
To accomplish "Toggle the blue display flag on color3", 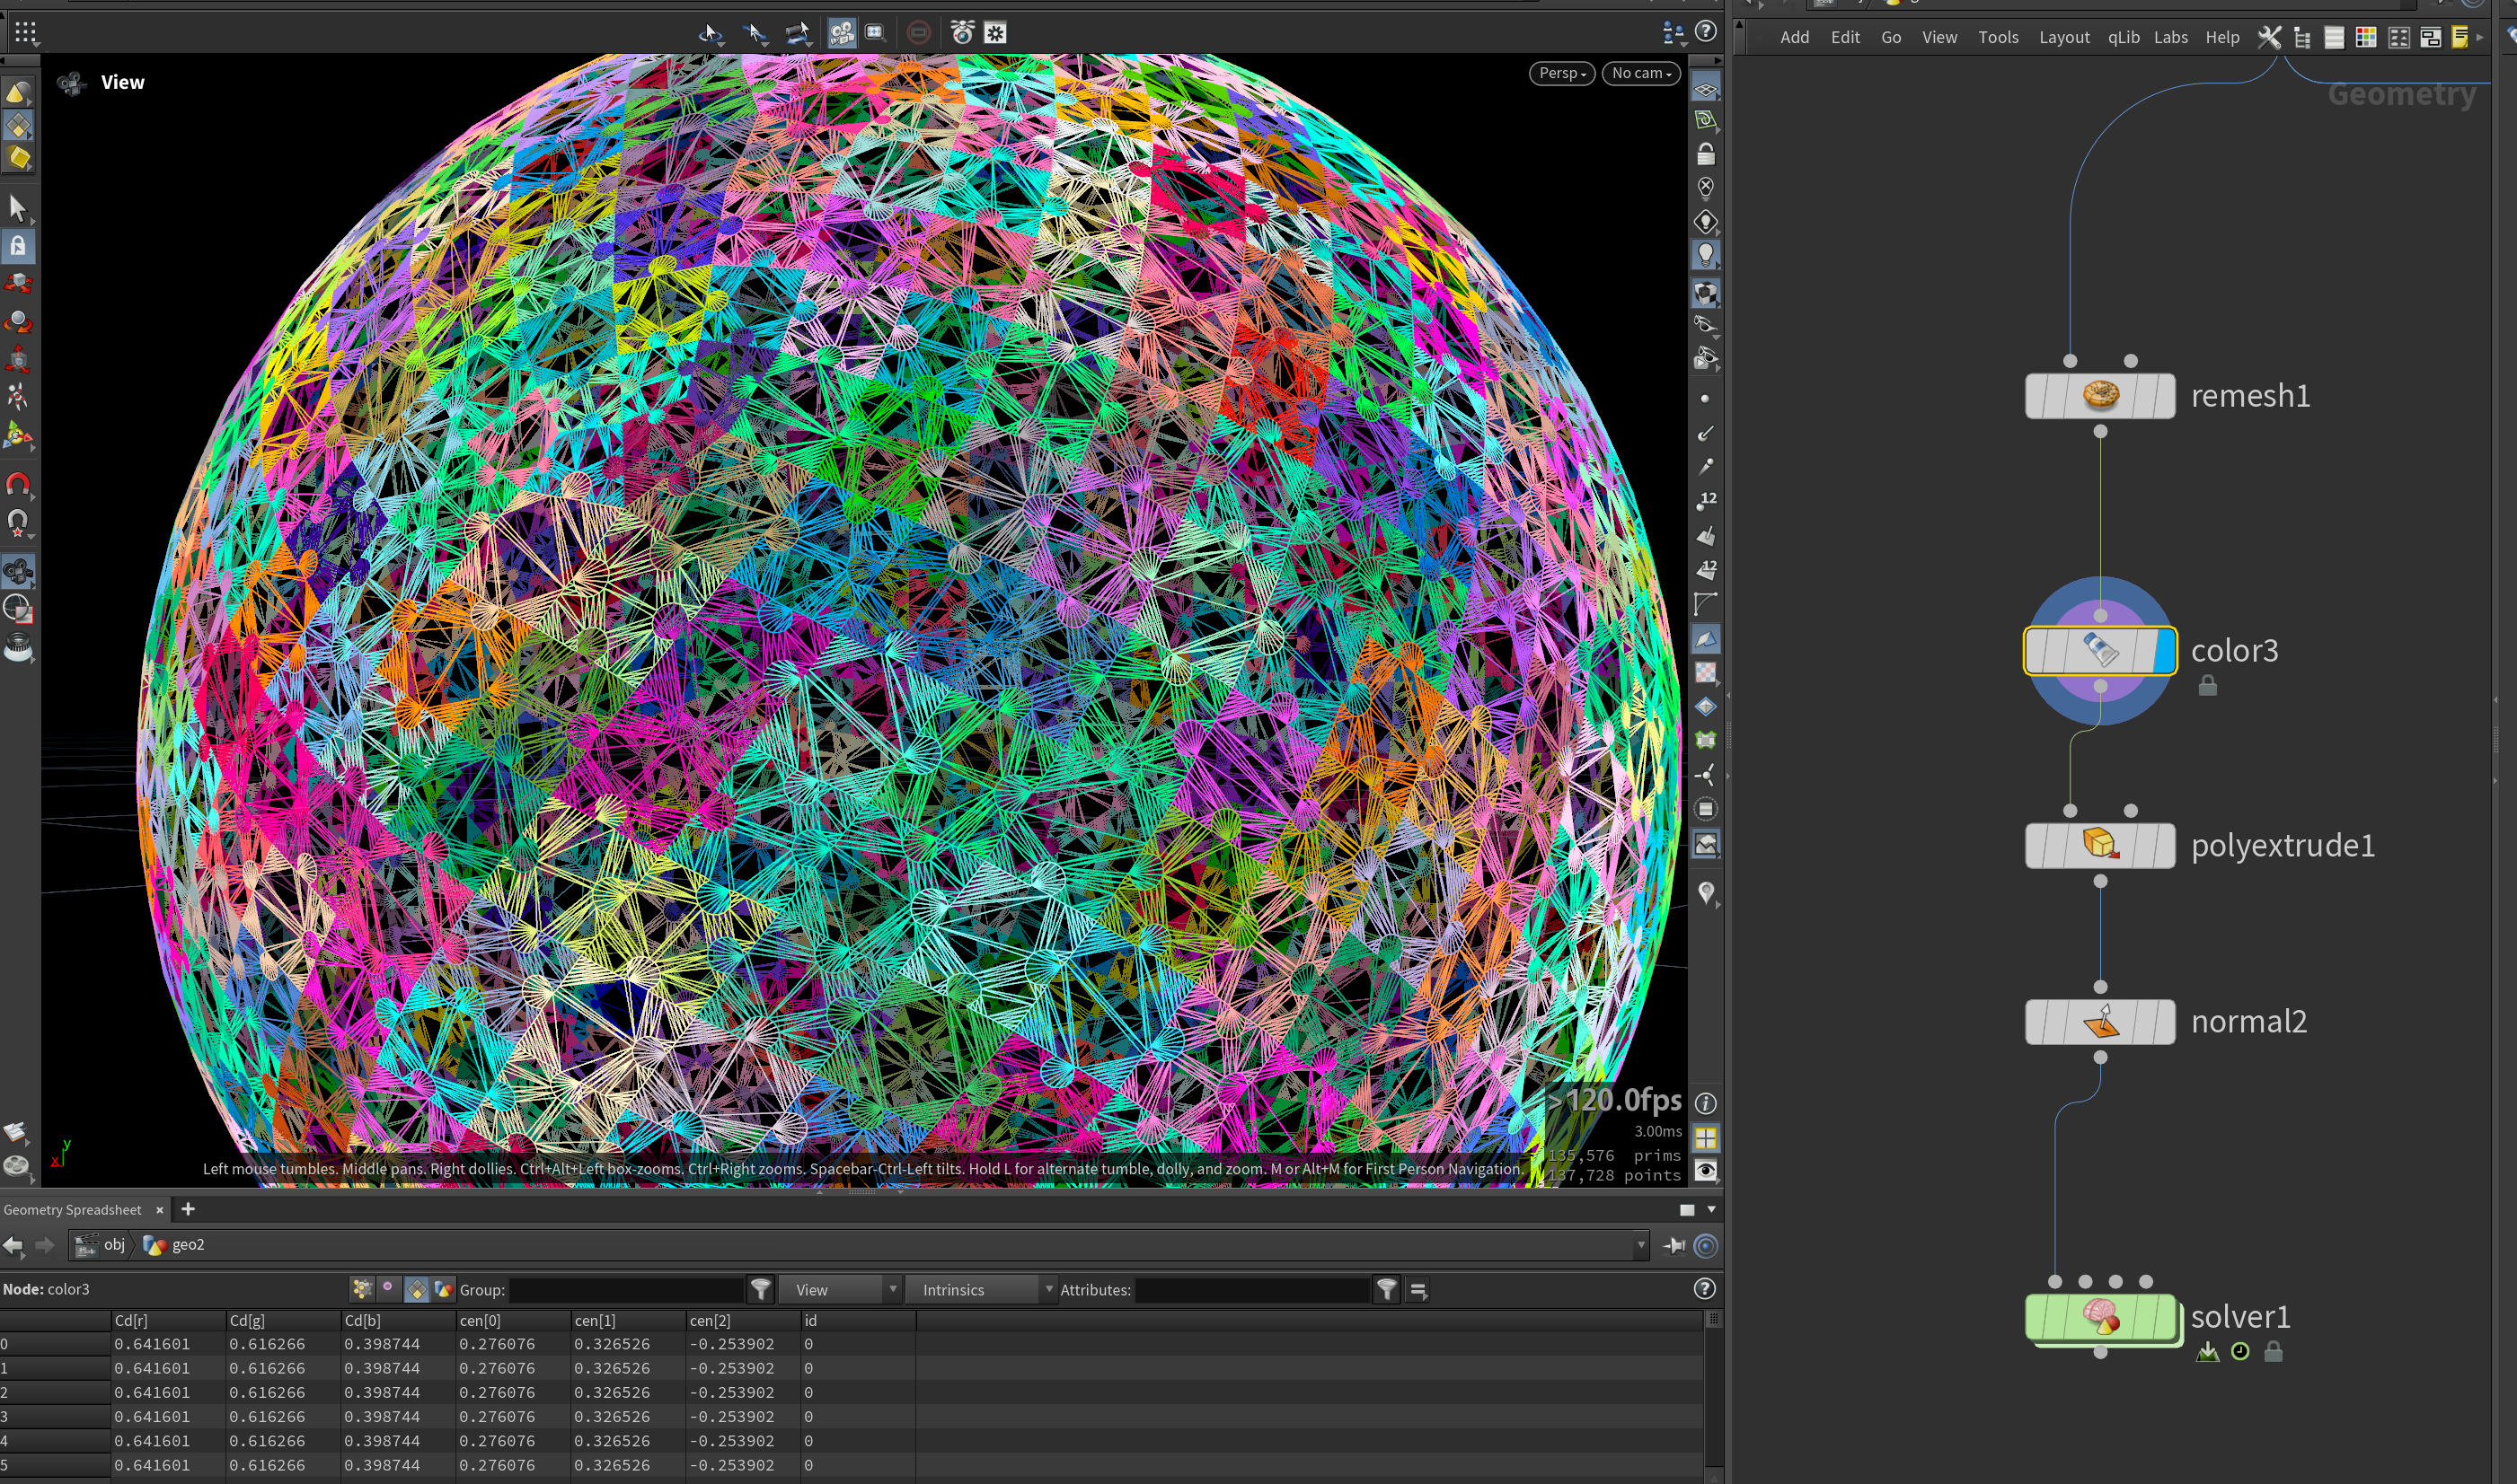I will (2164, 651).
